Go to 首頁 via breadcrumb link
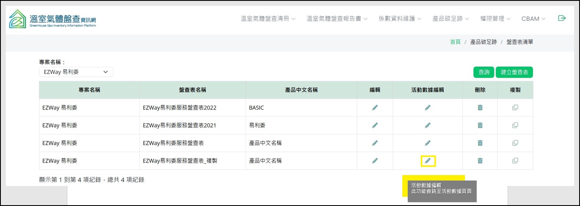This screenshot has width=580, height=206. click(x=455, y=42)
